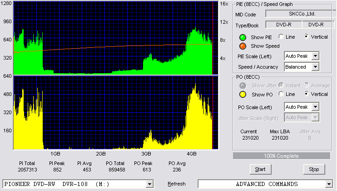This screenshot has height=191, width=337.
Task: Toggle the grey Show Jitter indicator
Action: click(243, 85)
